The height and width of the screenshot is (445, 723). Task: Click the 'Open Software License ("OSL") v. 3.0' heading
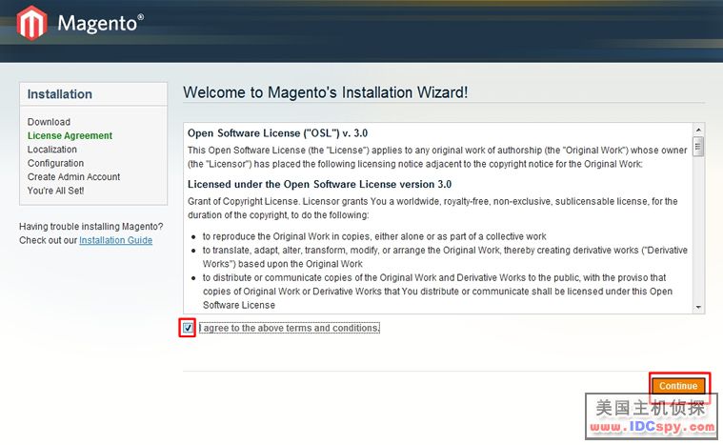277,133
